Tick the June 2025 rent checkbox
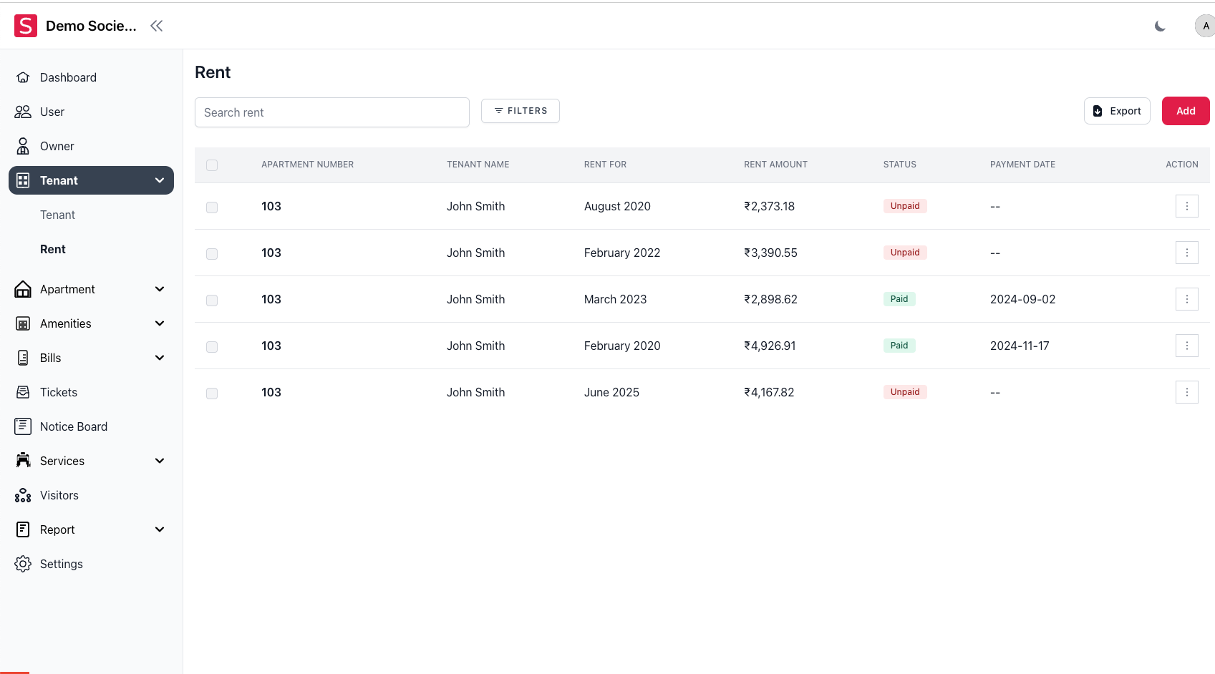The image size is (1215, 674). click(x=212, y=394)
